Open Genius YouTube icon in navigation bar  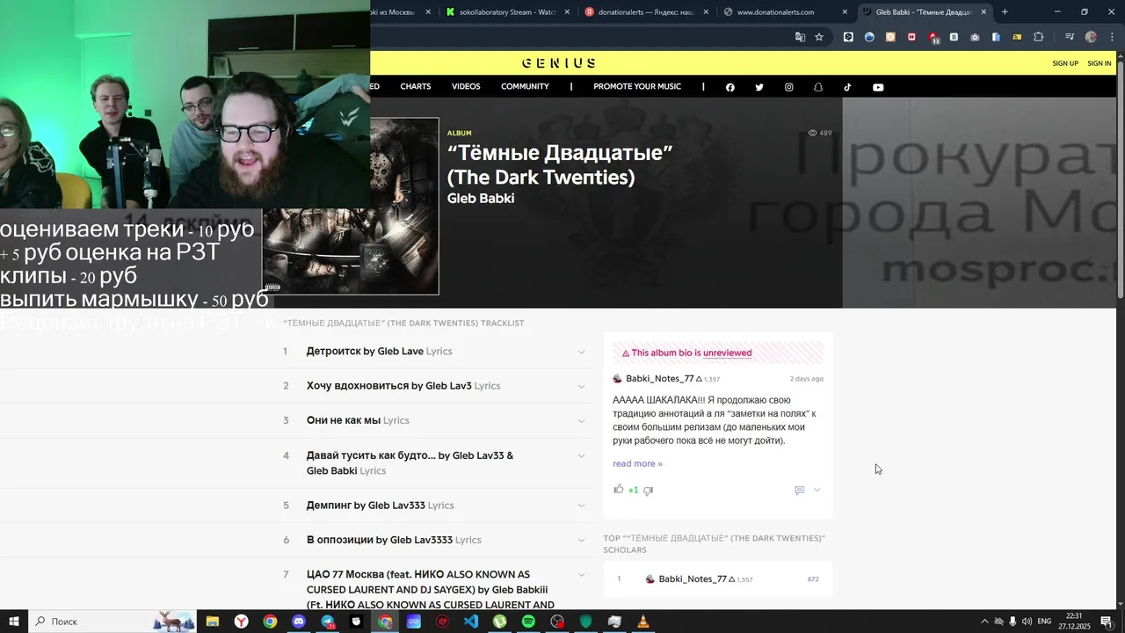[878, 87]
